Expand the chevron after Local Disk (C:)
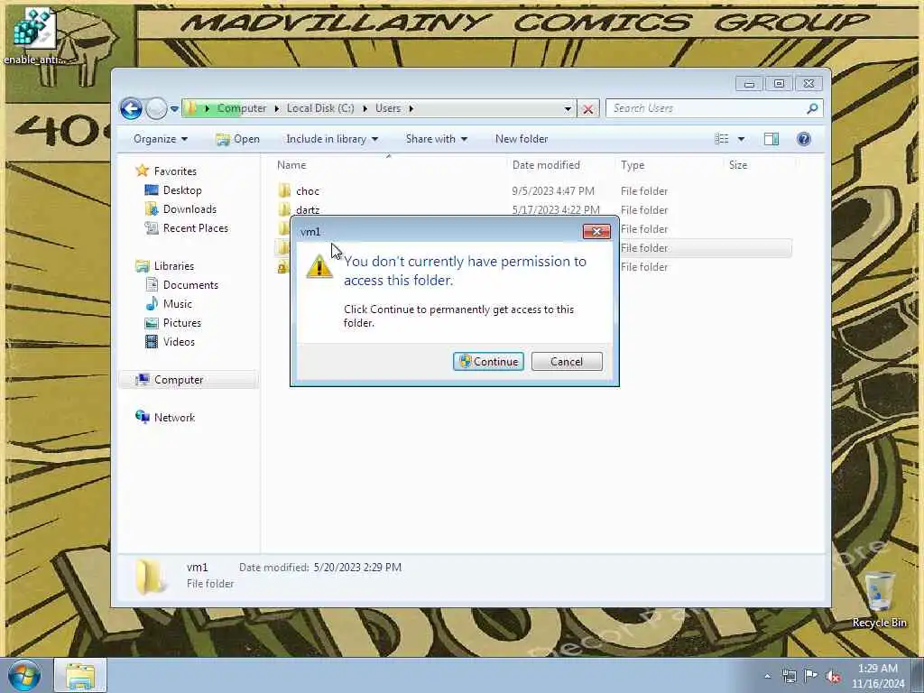 click(x=365, y=108)
